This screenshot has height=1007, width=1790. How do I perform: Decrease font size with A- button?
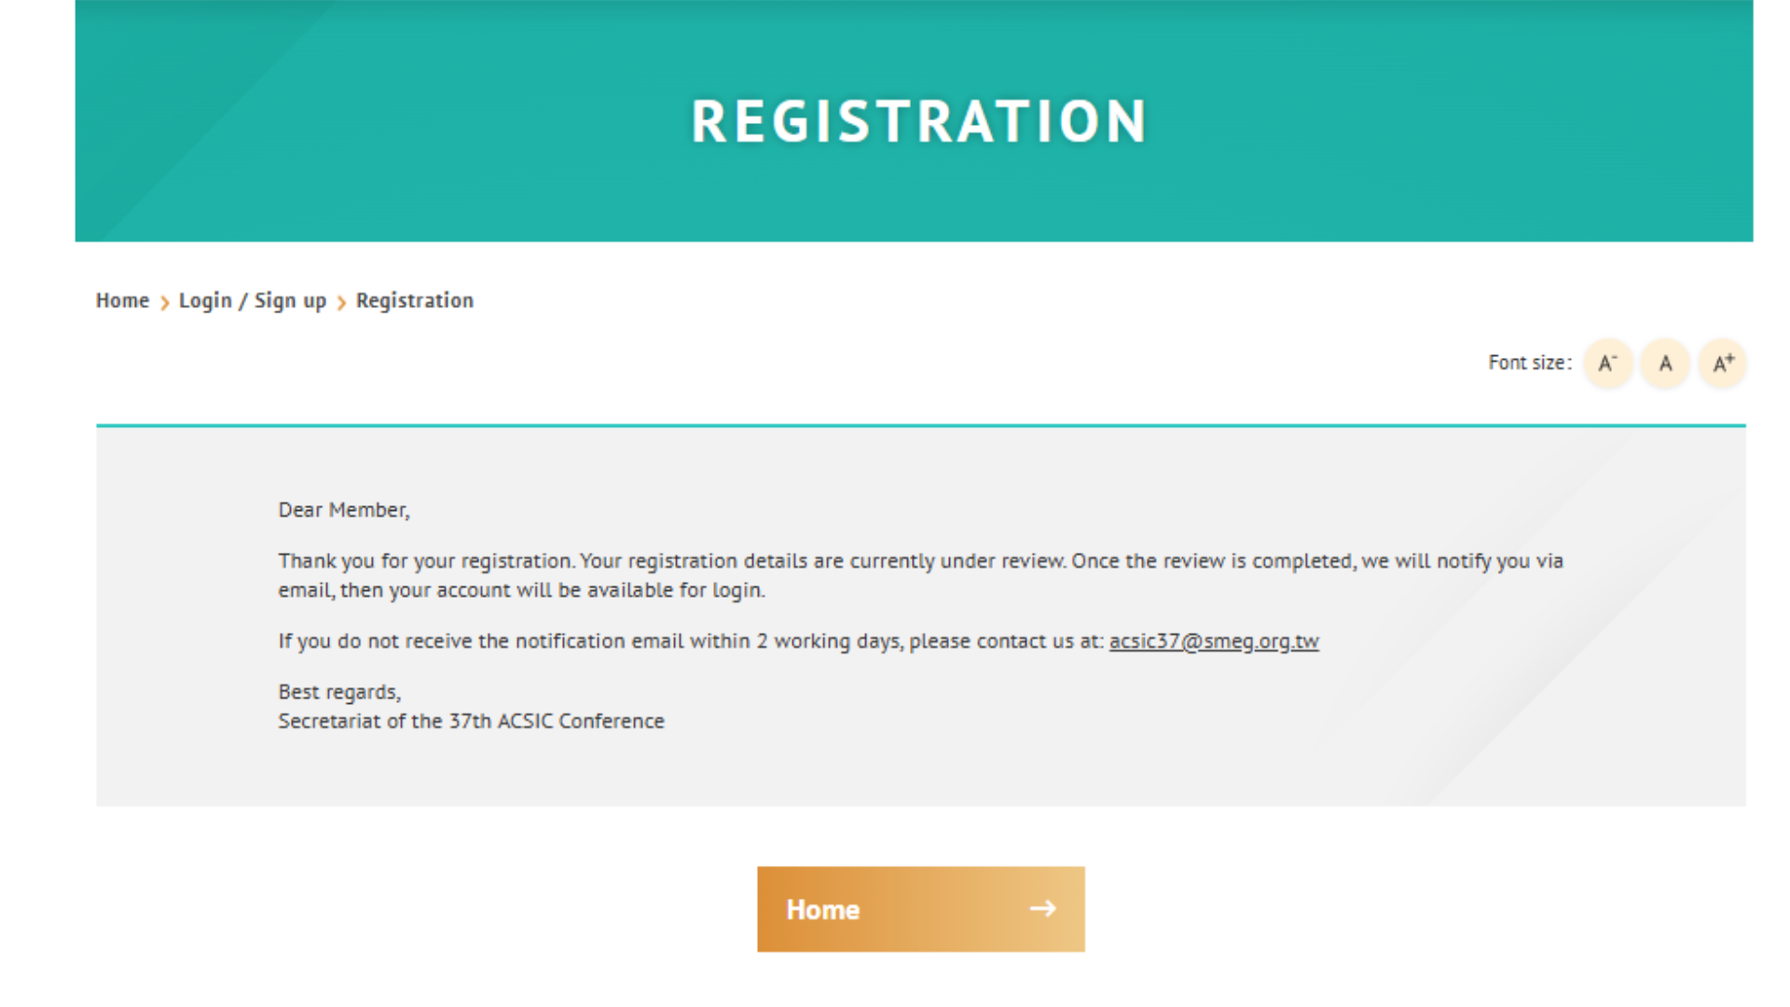(x=1608, y=364)
